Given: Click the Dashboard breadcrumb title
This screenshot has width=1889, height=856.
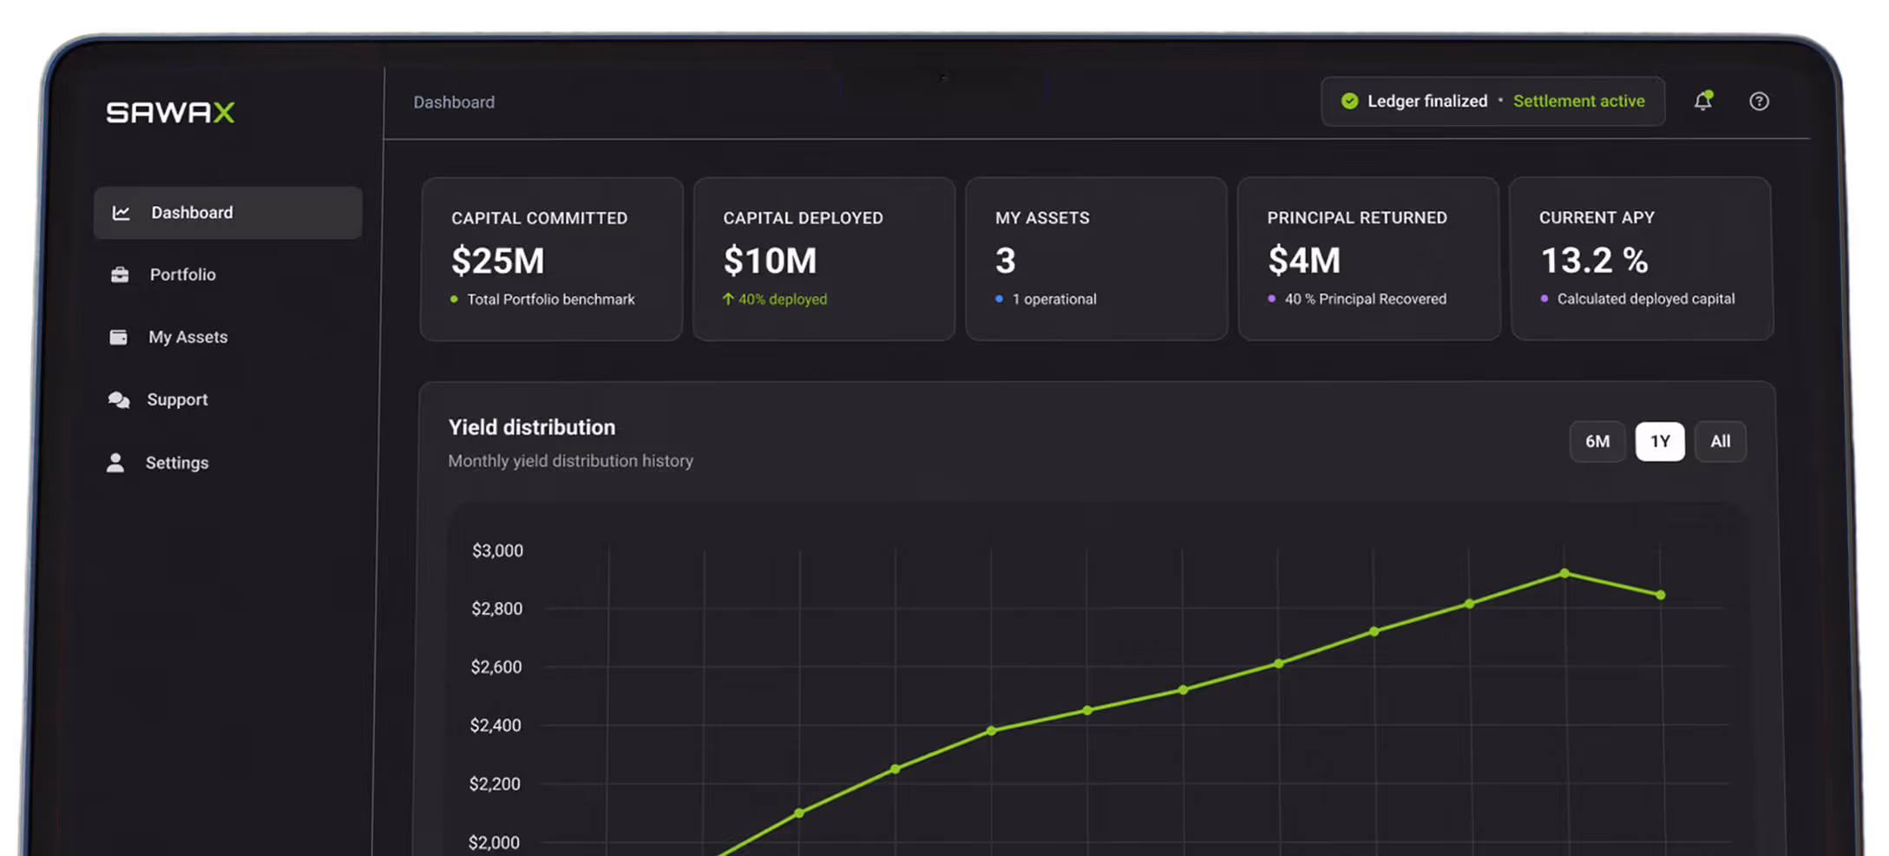Looking at the screenshot, I should [x=454, y=102].
